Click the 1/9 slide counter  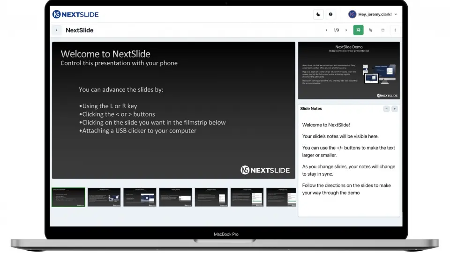[337, 30]
